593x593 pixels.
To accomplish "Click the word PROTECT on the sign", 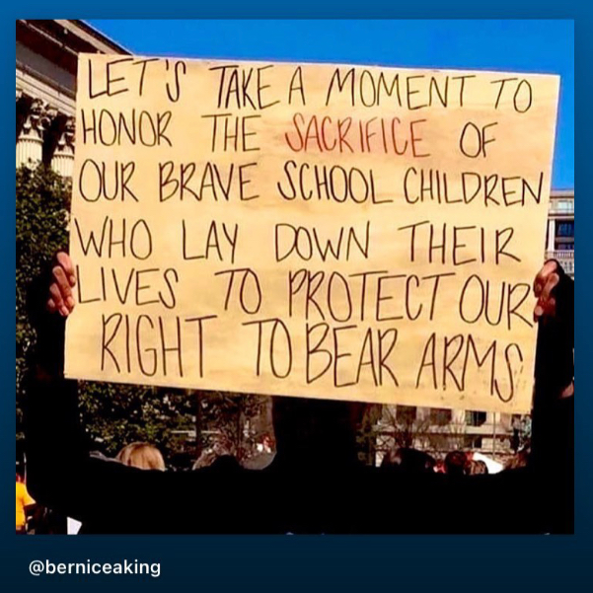I will 371,296.
